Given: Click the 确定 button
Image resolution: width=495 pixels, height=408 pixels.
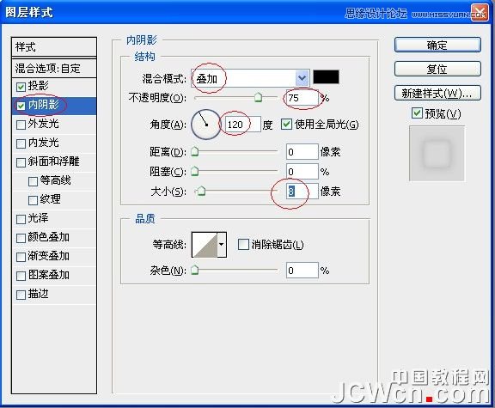Looking at the screenshot, I should [x=437, y=45].
